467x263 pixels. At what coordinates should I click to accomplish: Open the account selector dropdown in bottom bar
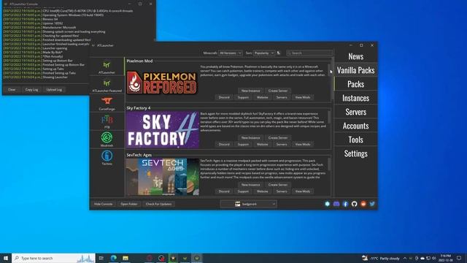pyautogui.click(x=248, y=204)
